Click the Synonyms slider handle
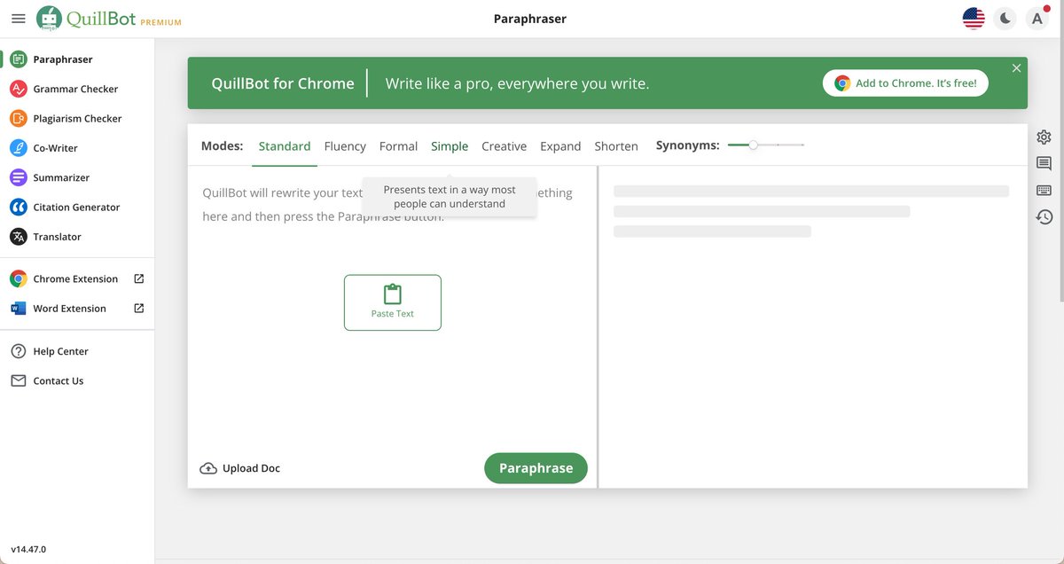The width and height of the screenshot is (1064, 564). [x=753, y=145]
